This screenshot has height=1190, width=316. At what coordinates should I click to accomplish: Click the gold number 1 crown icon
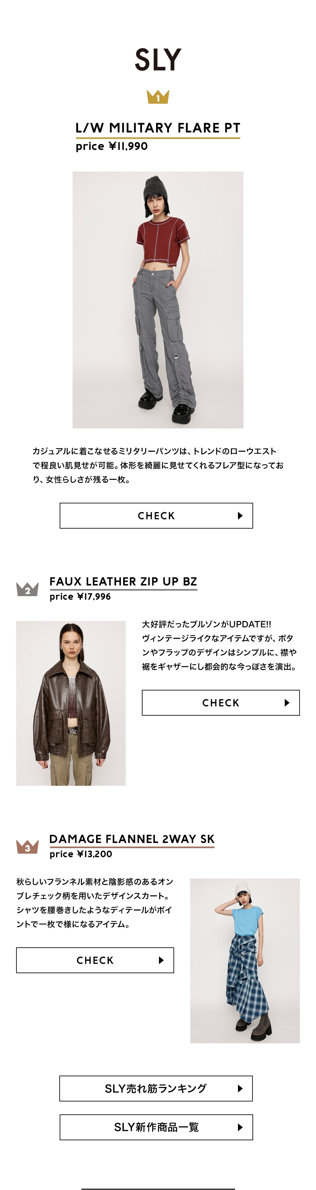pos(158,97)
